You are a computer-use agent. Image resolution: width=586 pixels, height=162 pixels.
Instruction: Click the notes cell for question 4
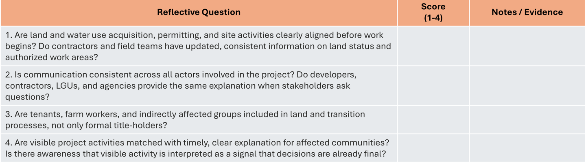pos(527,148)
